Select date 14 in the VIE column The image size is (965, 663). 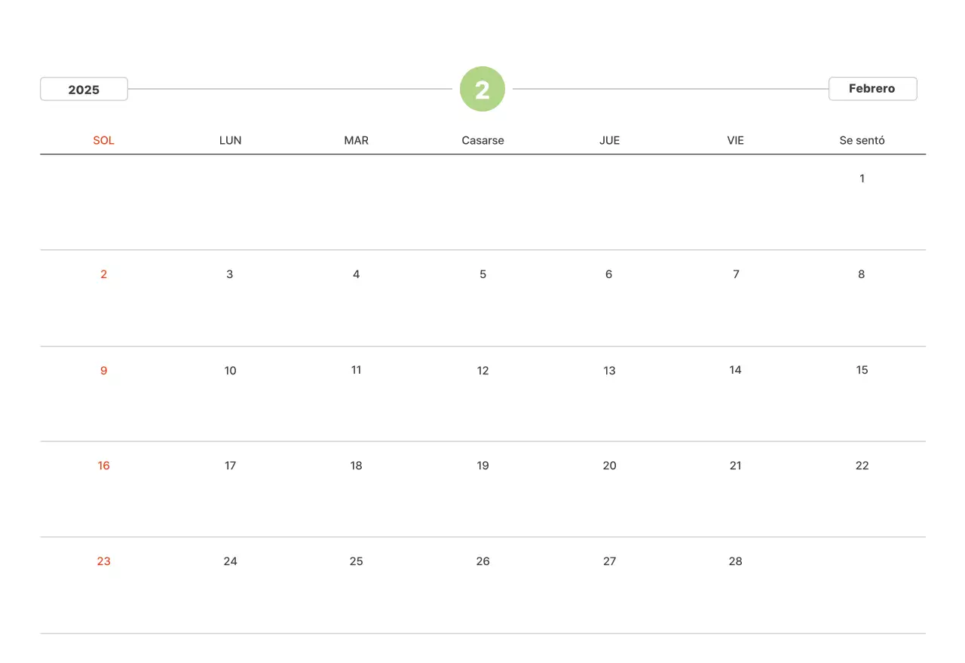click(x=736, y=370)
